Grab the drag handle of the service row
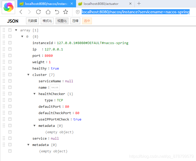This screenshot has width=196, height=161. [x=4, y=138]
